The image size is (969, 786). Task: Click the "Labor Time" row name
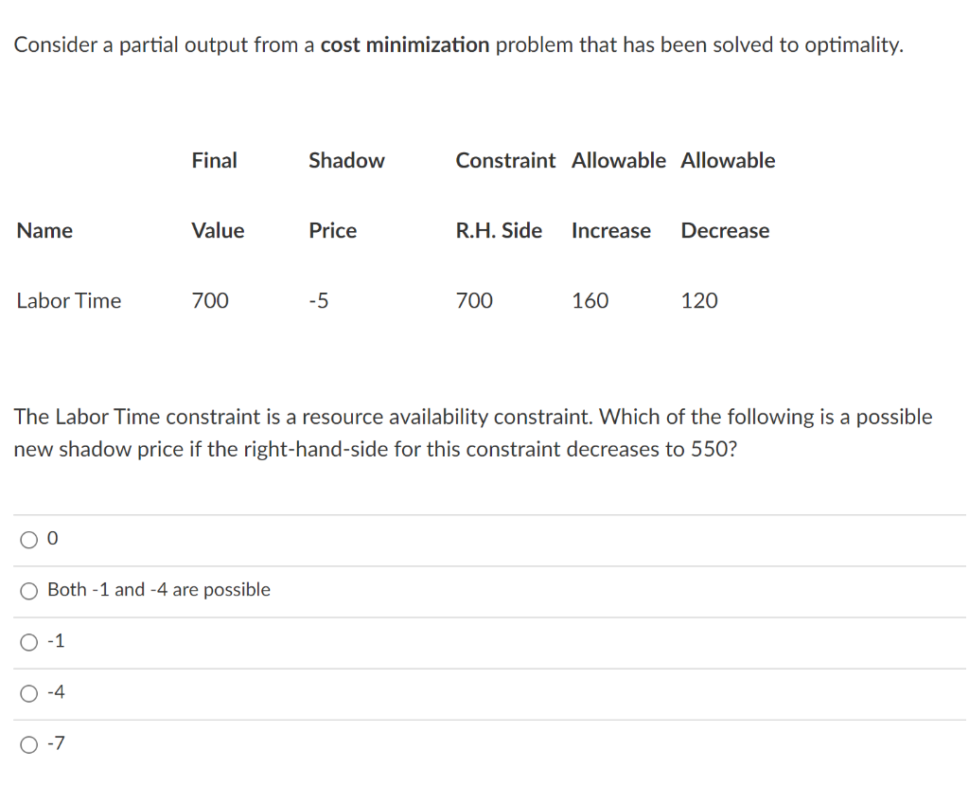pyautogui.click(x=68, y=300)
